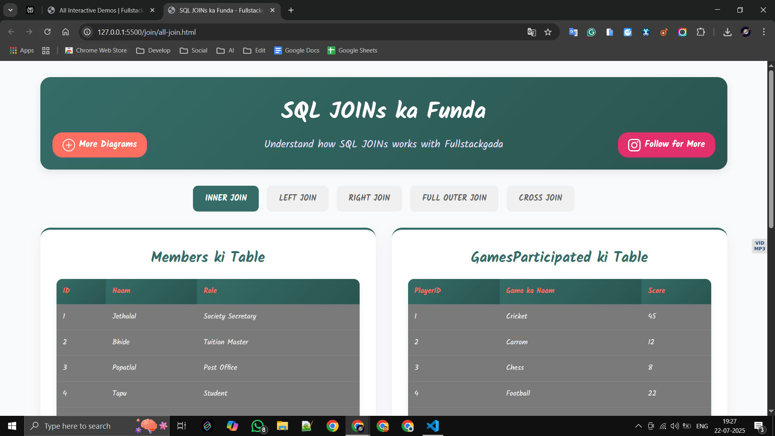This screenshot has height=436, width=775.
Task: Select the CROSS JOIN tab
Action: (540, 198)
